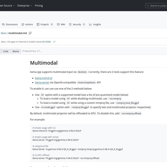Open the Security tab
This screenshot has height=167, width=167.
(x=77, y=24)
